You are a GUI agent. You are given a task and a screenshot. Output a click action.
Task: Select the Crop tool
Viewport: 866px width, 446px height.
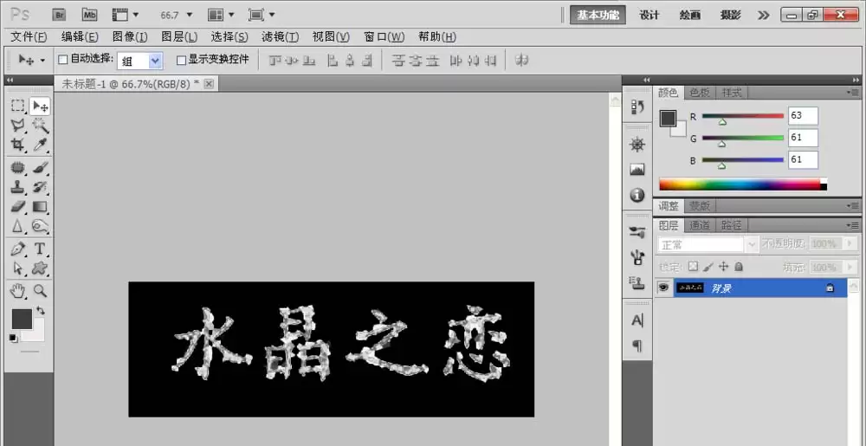(18, 145)
